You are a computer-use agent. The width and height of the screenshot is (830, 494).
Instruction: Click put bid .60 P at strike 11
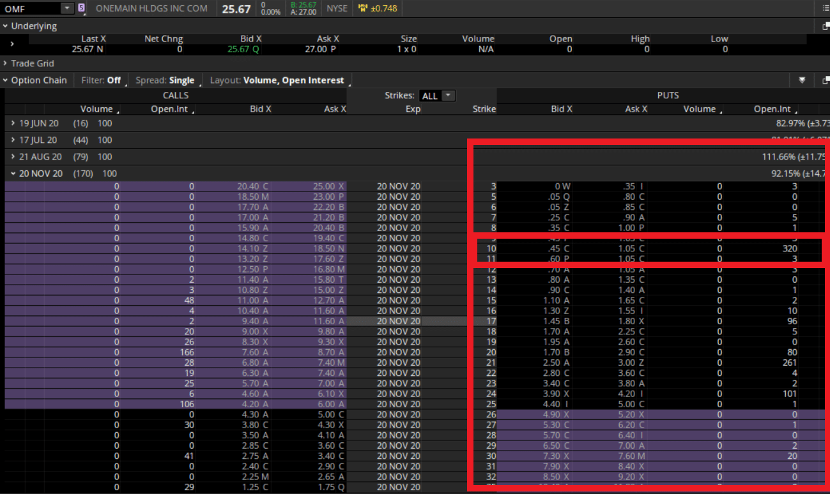(560, 258)
